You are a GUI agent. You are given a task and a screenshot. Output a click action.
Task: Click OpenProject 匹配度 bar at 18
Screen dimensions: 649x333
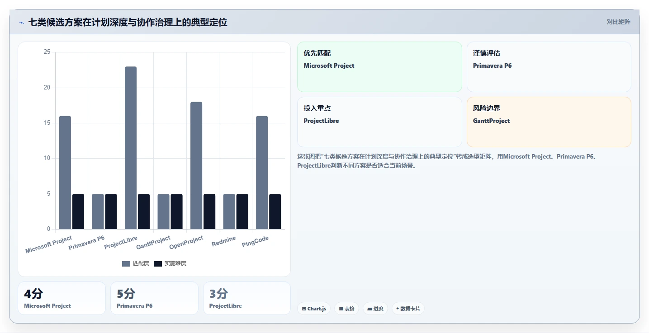tap(196, 165)
